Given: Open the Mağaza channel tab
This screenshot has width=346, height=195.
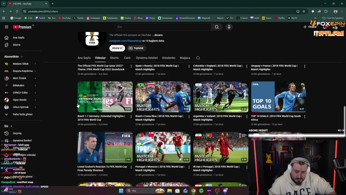Looking at the screenshot, I should pos(185,58).
